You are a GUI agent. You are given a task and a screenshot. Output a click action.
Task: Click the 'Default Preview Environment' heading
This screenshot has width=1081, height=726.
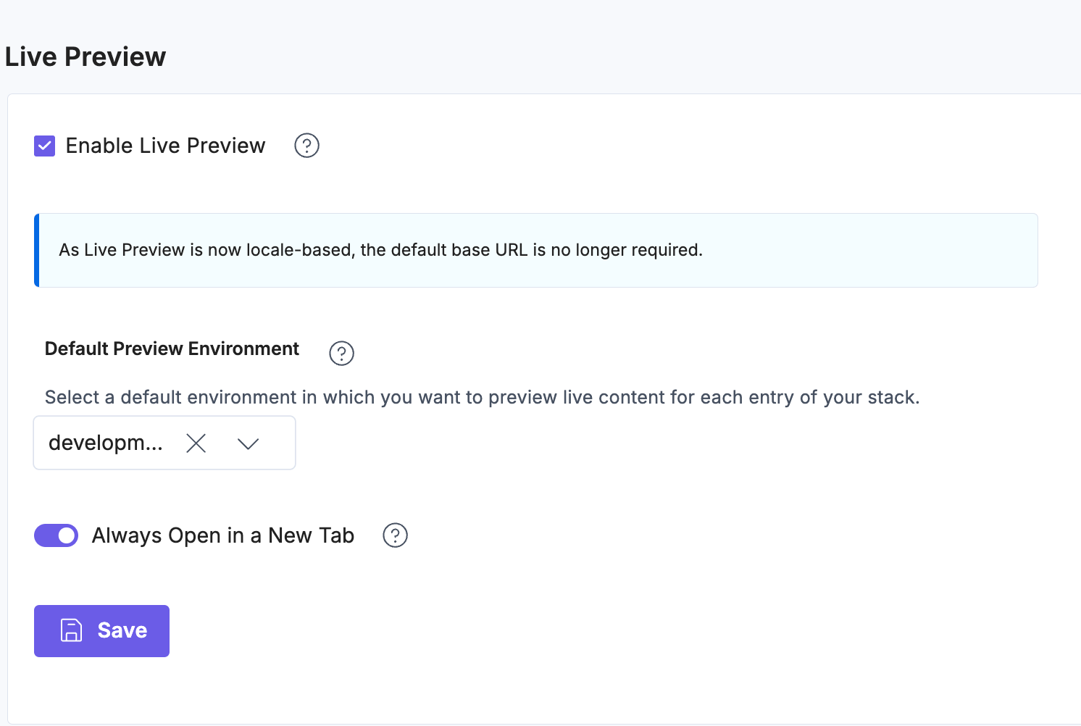click(172, 349)
